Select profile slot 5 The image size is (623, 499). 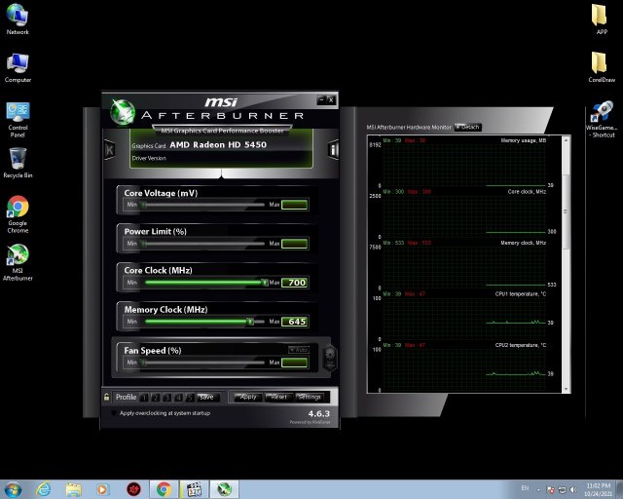pyautogui.click(x=188, y=397)
